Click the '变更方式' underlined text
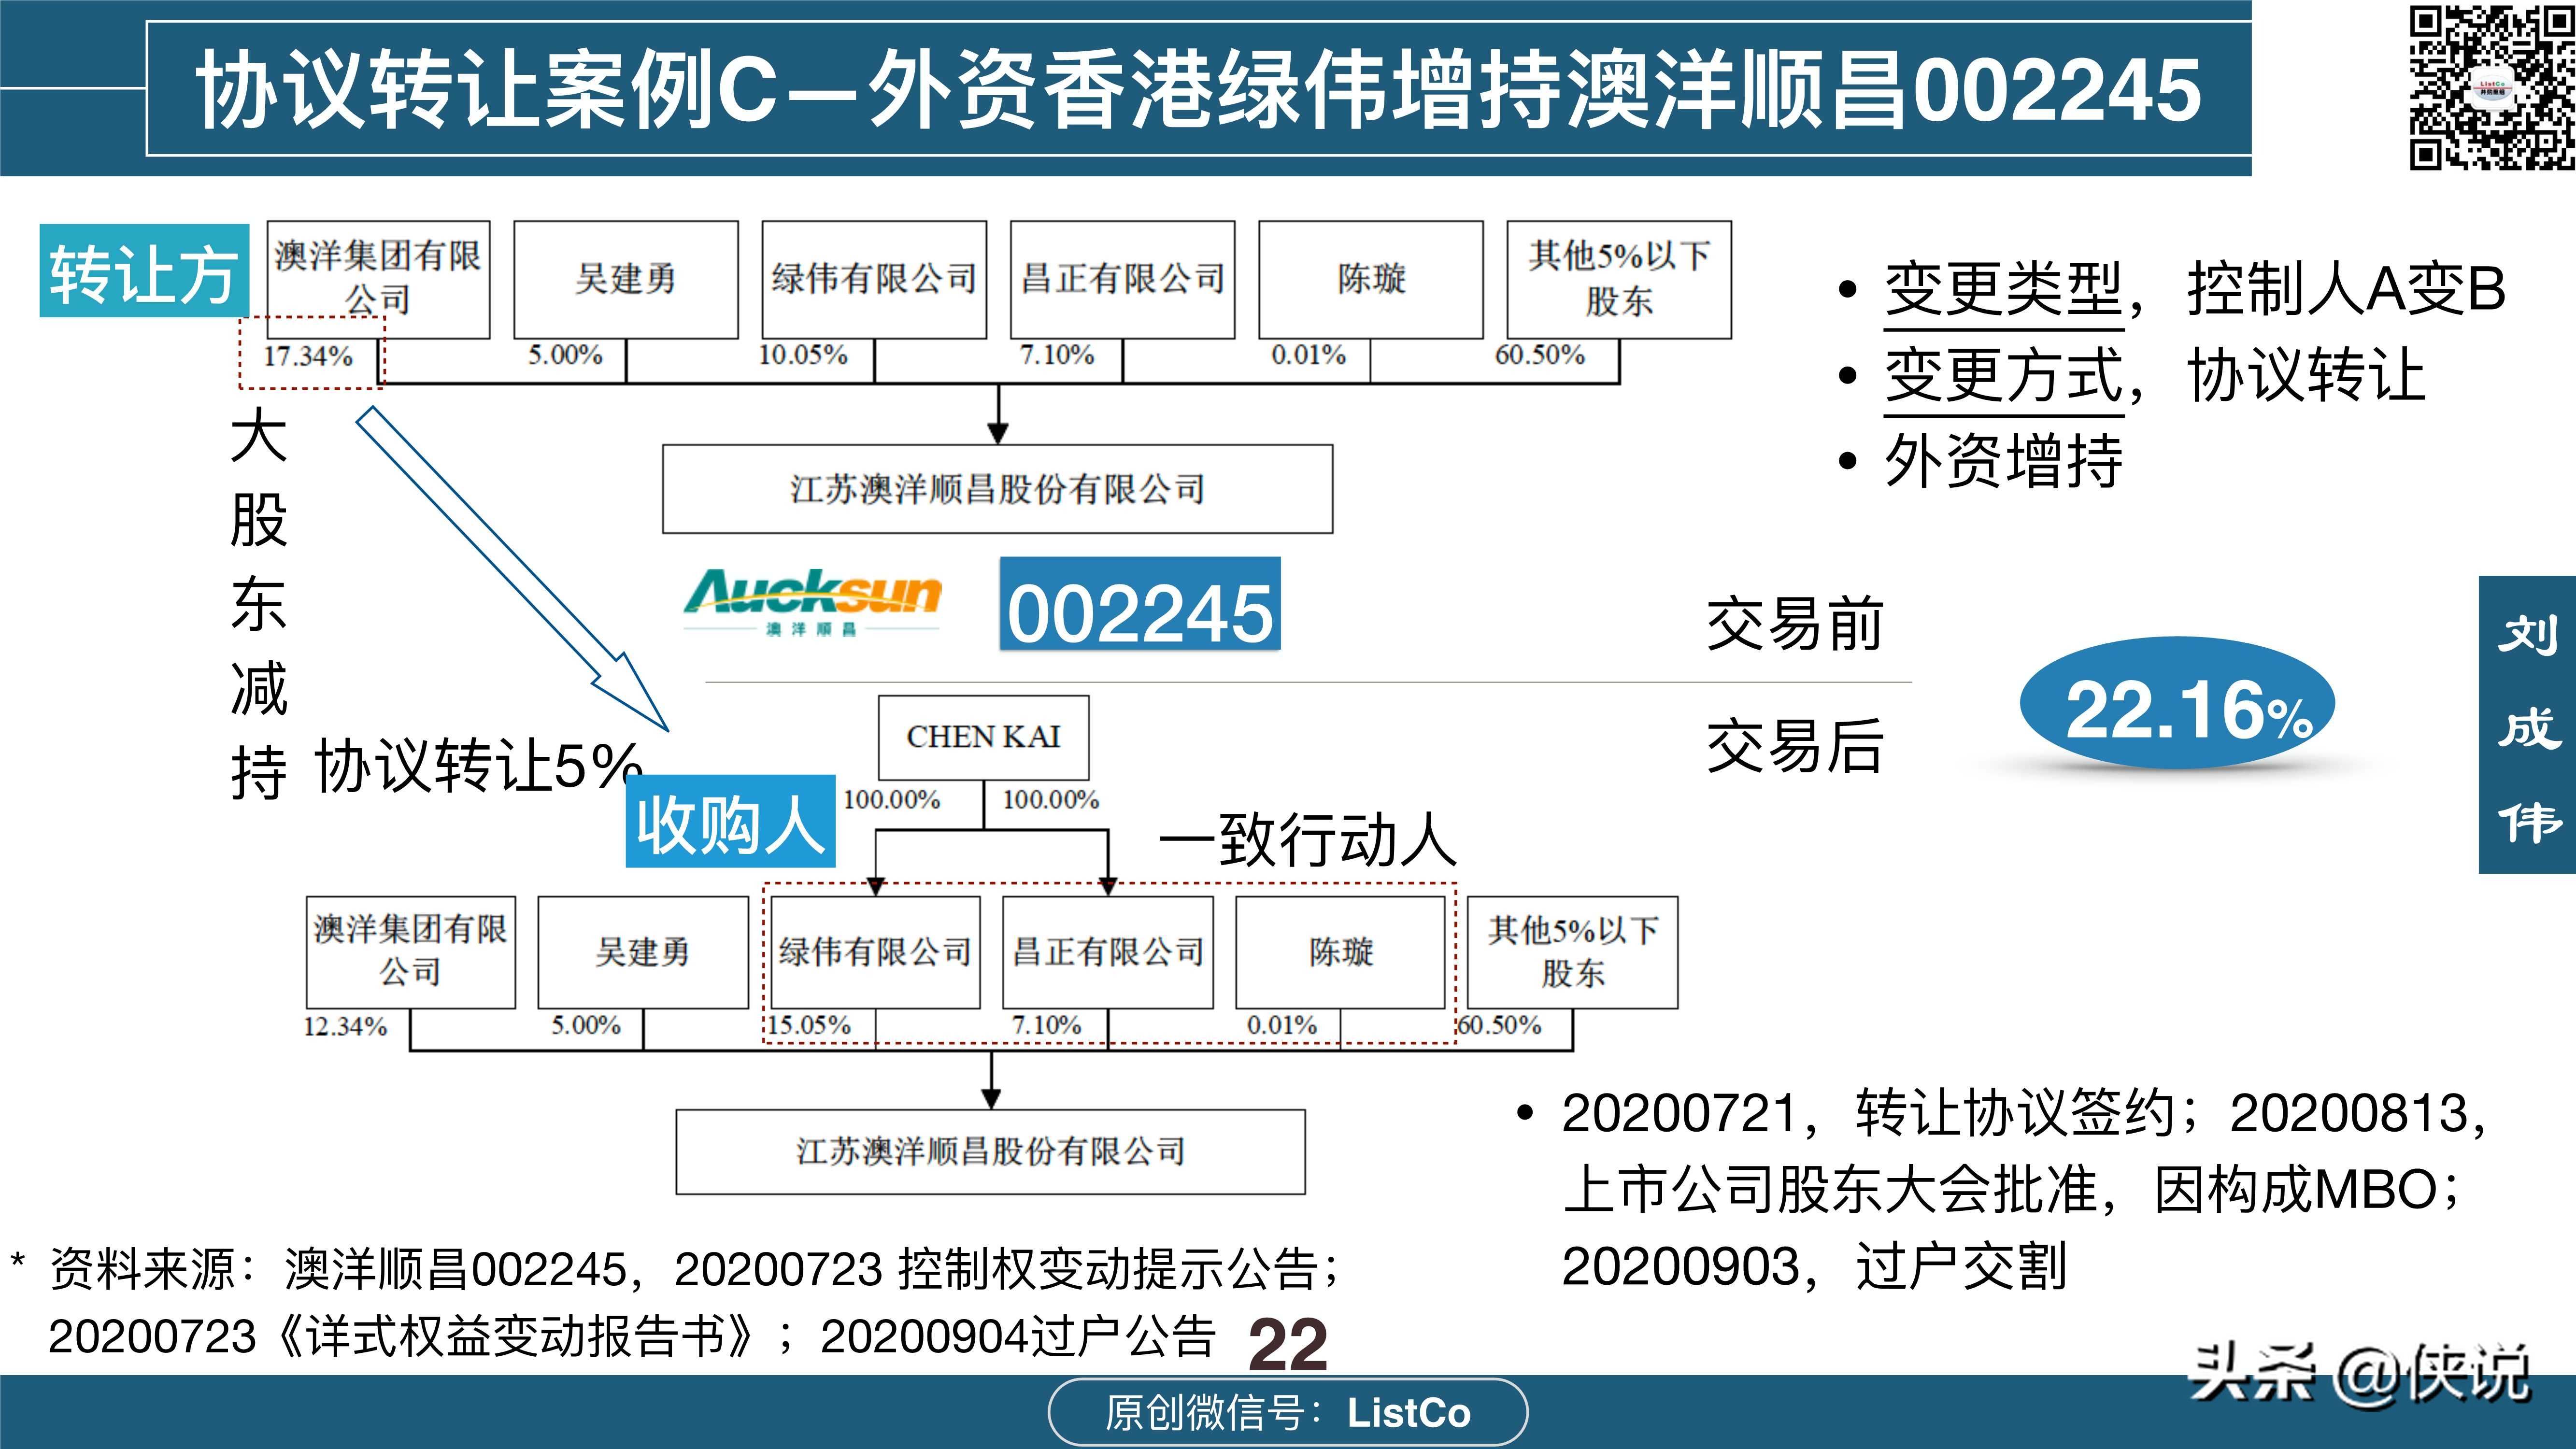Image resolution: width=2576 pixels, height=1449 pixels. 2004,377
